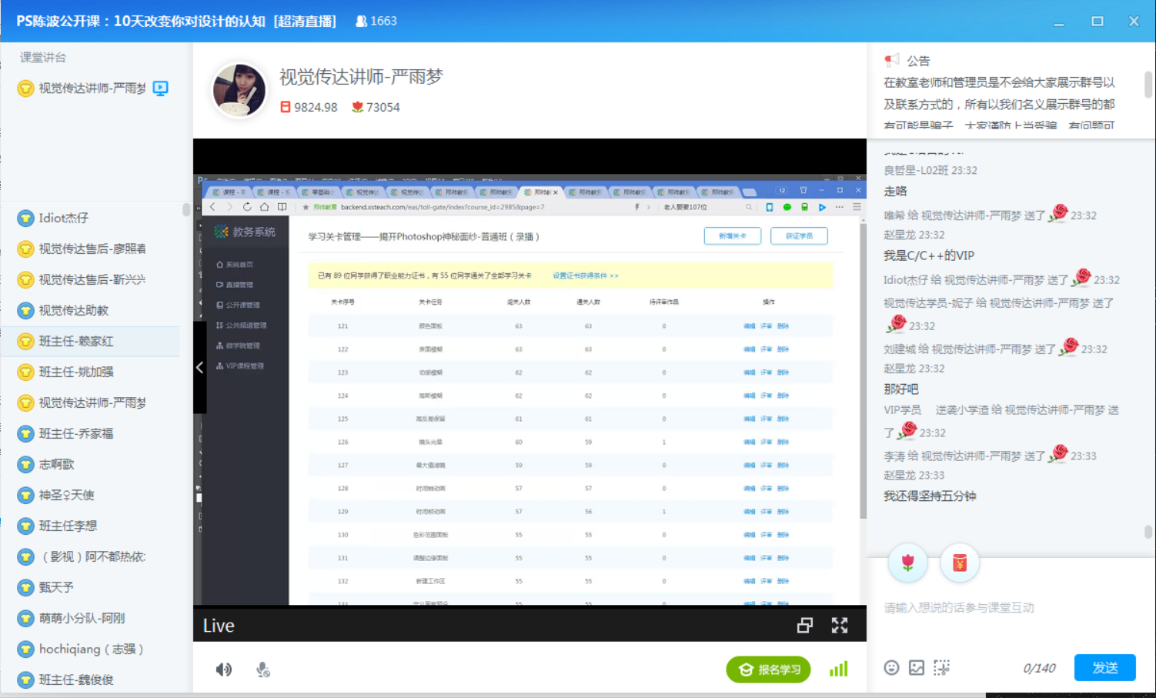
Task: Toggle the microphone icon below the video
Action: click(x=262, y=670)
